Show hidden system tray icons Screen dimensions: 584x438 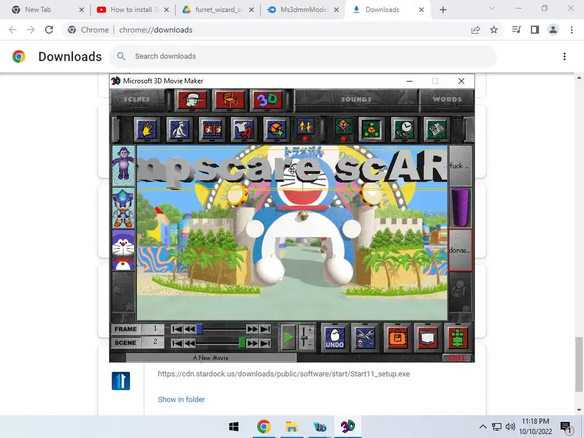[482, 427]
